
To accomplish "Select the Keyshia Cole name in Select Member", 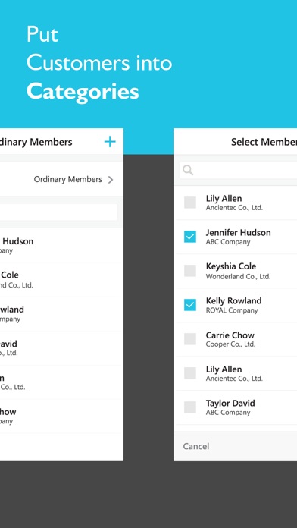I will (231, 266).
